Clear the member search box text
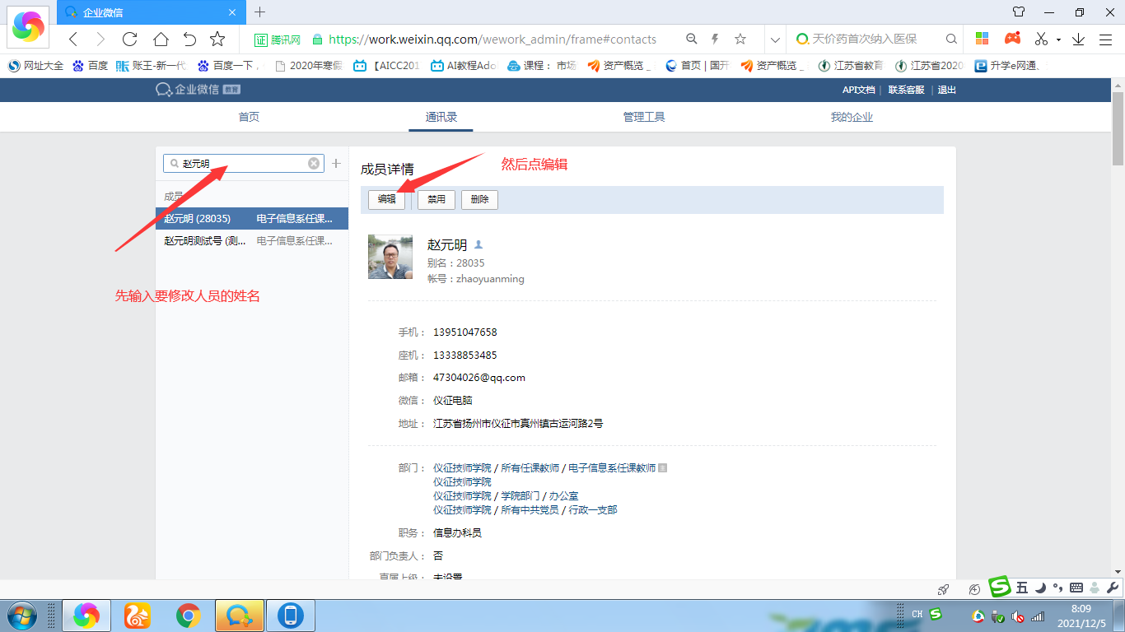Image resolution: width=1125 pixels, height=632 pixels. pos(314,164)
